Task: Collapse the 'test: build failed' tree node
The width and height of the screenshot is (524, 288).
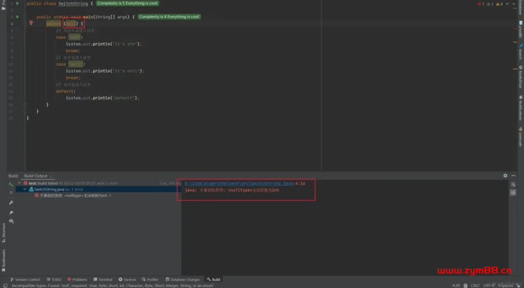Action: point(19,183)
